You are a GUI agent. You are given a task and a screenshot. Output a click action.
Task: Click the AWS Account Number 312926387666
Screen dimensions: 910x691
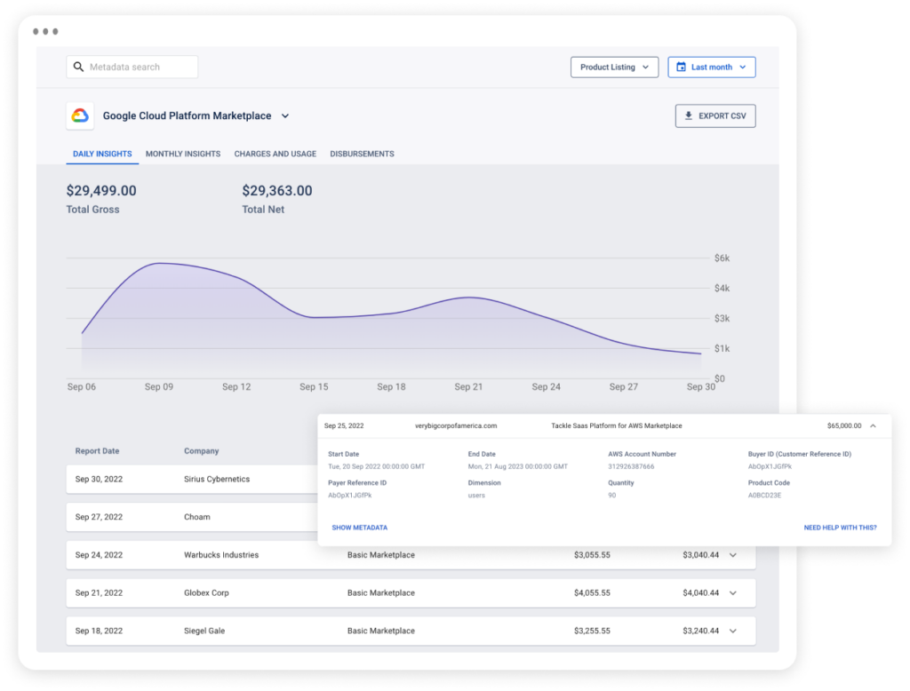click(631, 466)
